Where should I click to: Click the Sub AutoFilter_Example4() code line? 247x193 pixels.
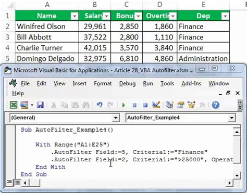pyautogui.click(x=67, y=130)
